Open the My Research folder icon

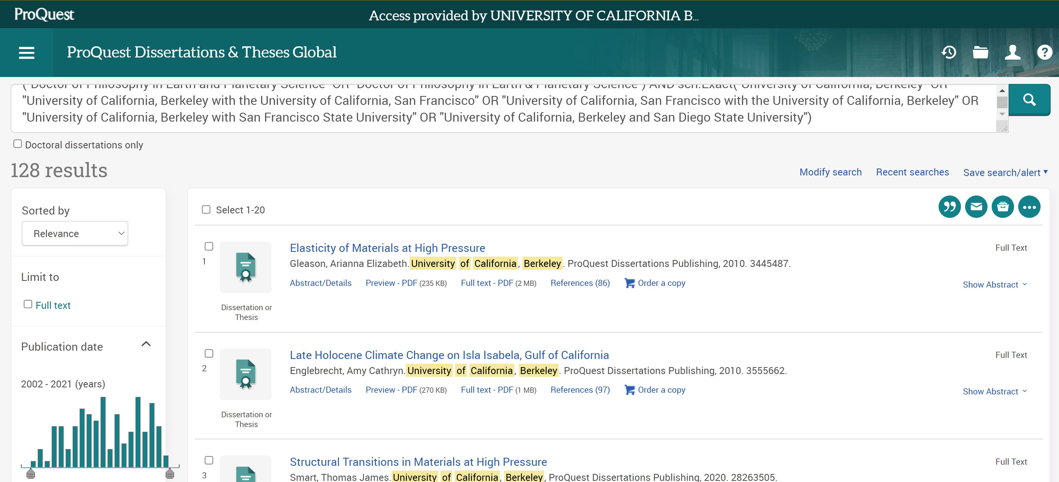[x=981, y=52]
